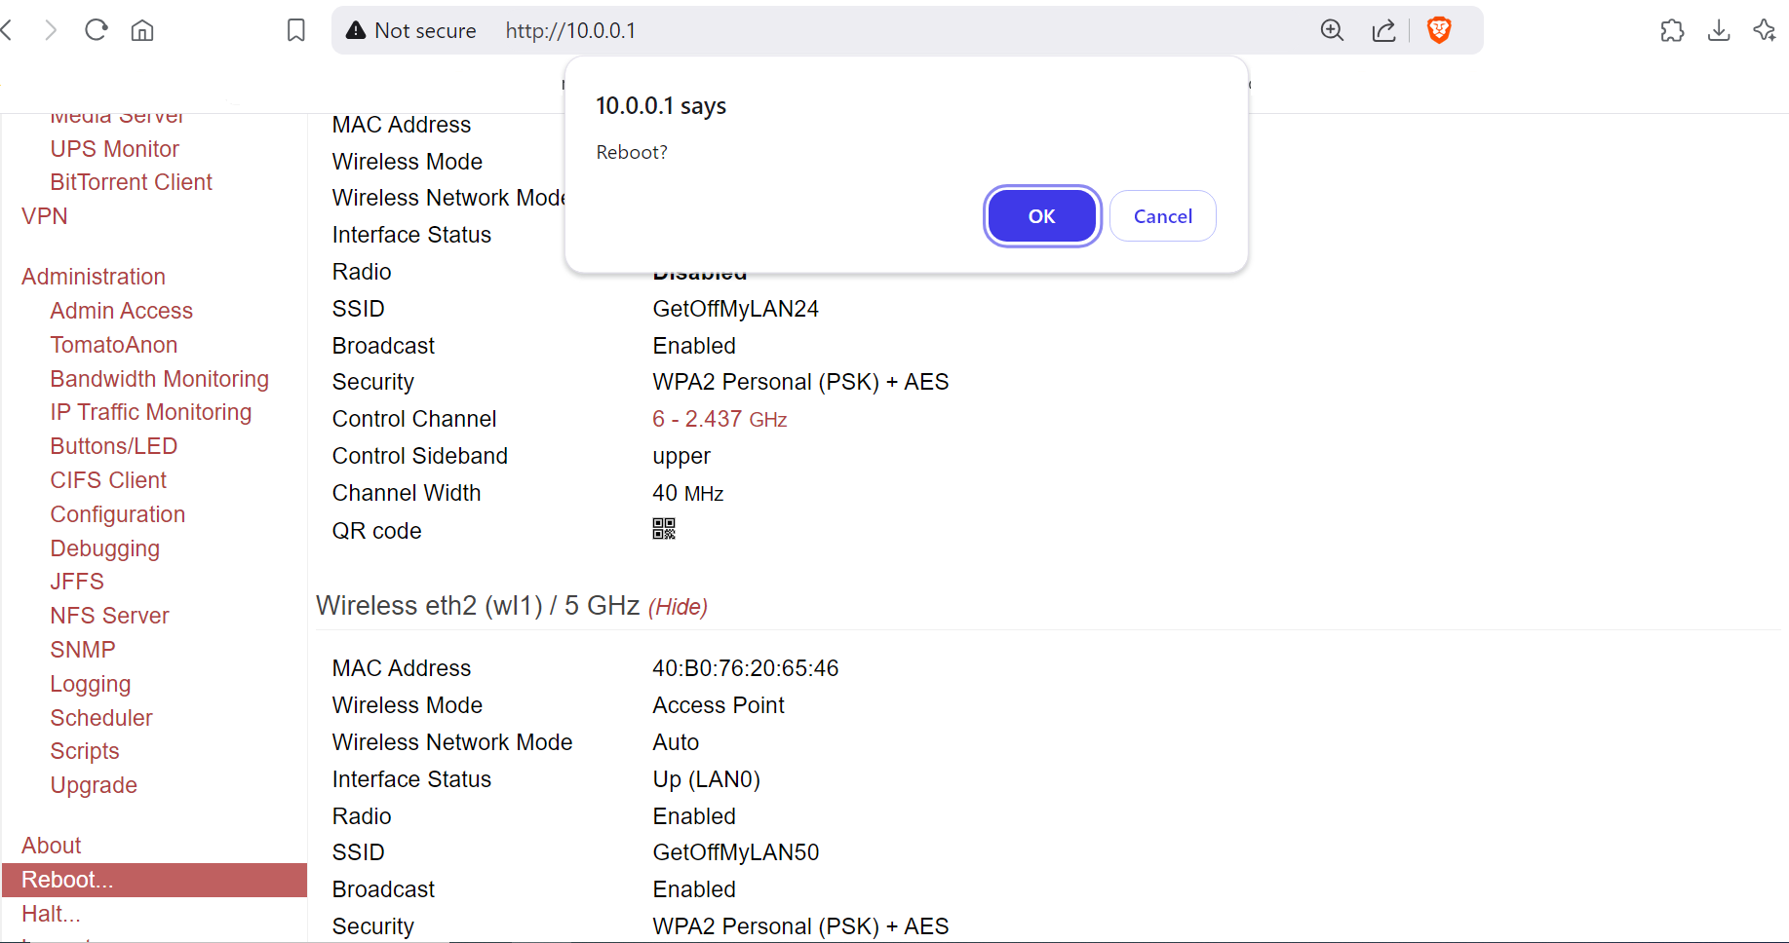Click the SSID value GetOffMyLAN50
This screenshot has width=1789, height=943.
[736, 852]
